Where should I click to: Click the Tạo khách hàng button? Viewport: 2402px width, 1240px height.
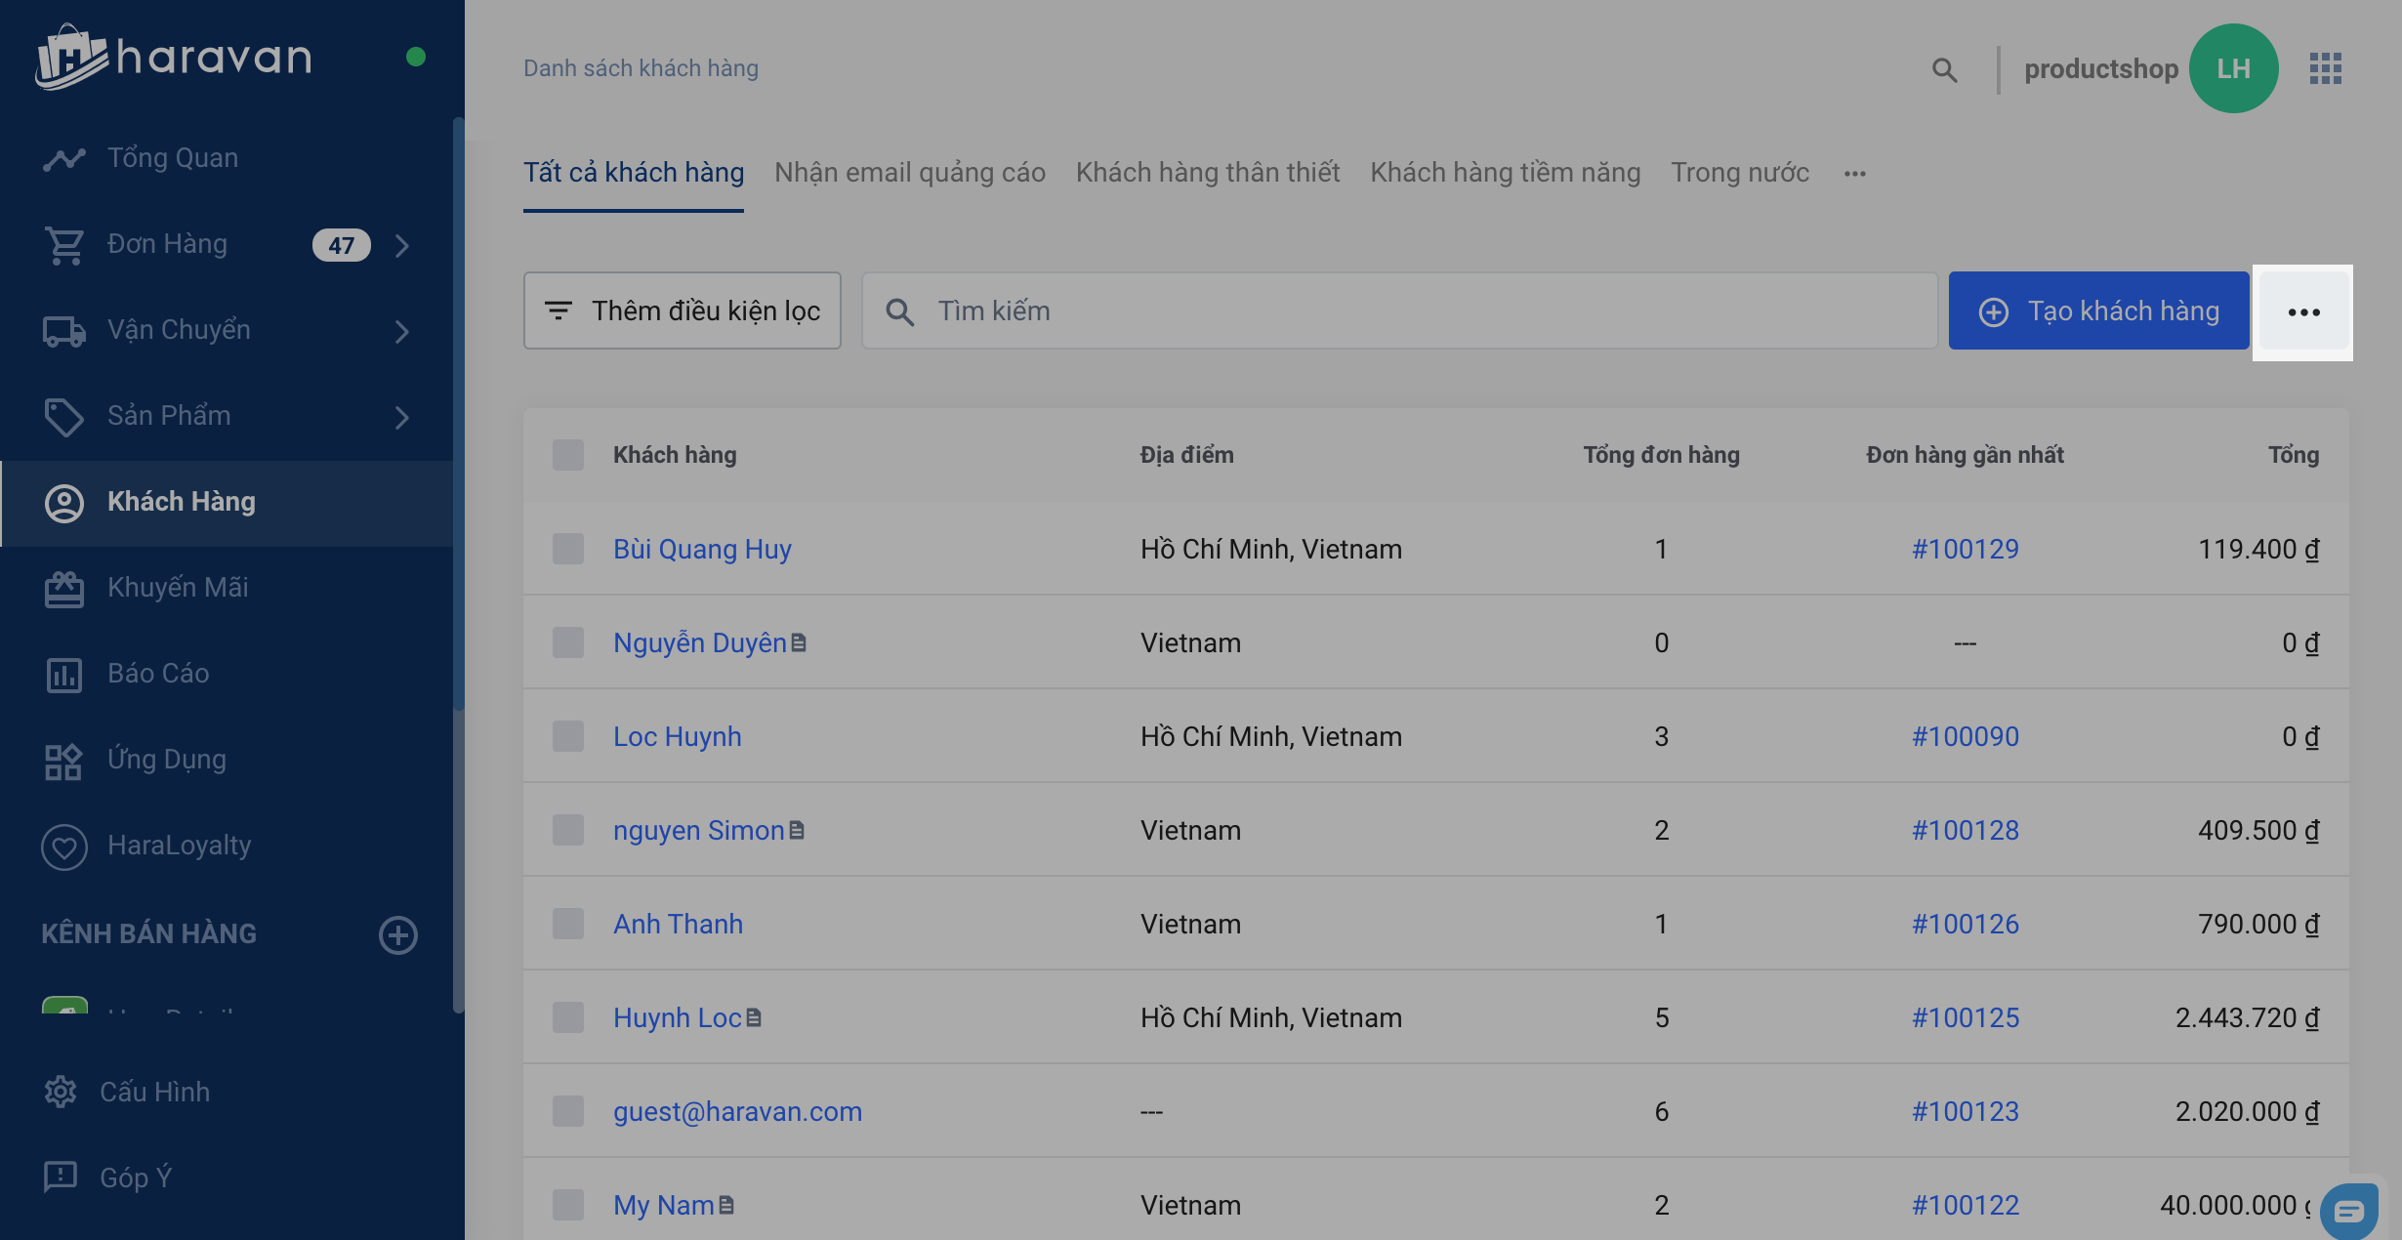coord(2098,310)
